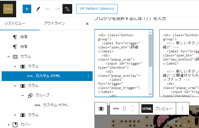
Task: Collapse the first nested カラム column
Action: [15, 66]
